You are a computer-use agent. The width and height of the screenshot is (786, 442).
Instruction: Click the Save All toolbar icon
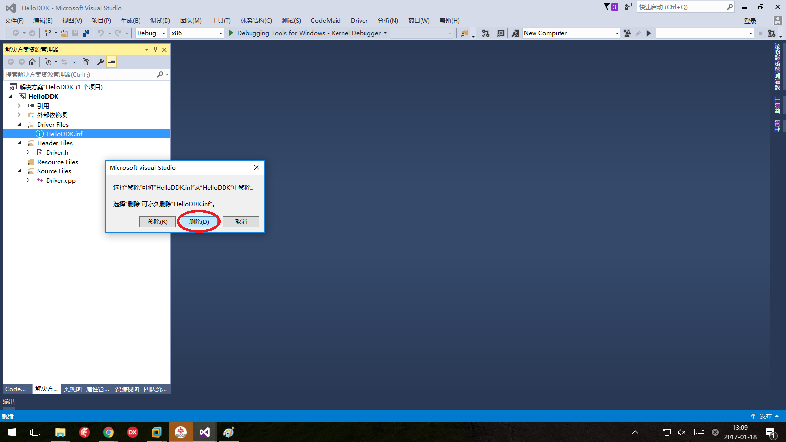86,33
